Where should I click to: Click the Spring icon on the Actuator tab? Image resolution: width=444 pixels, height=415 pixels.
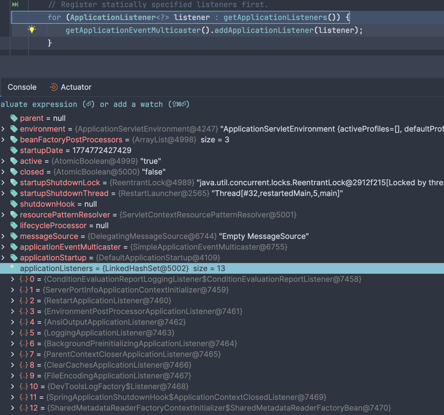pyautogui.click(x=53, y=87)
